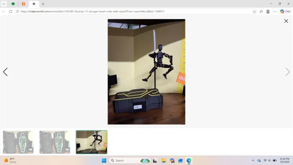Add this page to favorites
Screen dimensions: 293x165
(x=254, y=11)
